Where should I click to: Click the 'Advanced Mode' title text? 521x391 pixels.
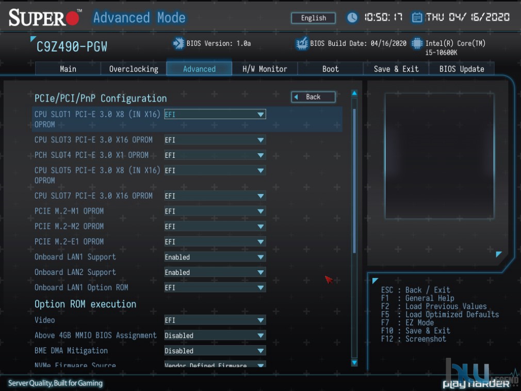pyautogui.click(x=139, y=18)
